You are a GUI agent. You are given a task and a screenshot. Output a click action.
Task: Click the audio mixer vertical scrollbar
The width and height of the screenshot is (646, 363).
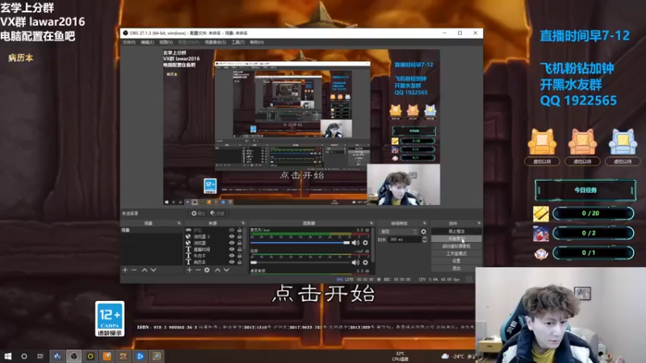coord(373,247)
